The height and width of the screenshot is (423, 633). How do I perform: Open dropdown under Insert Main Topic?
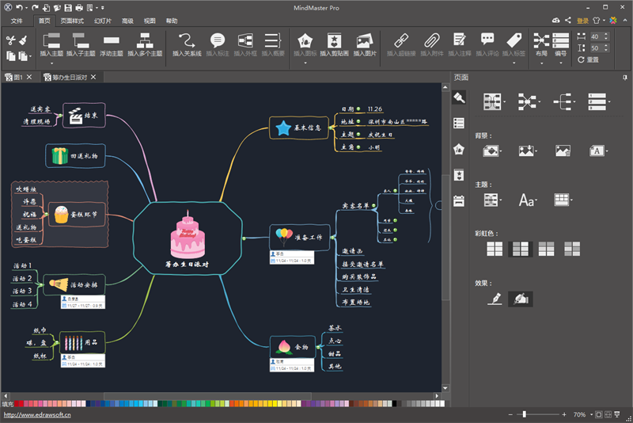point(51,63)
